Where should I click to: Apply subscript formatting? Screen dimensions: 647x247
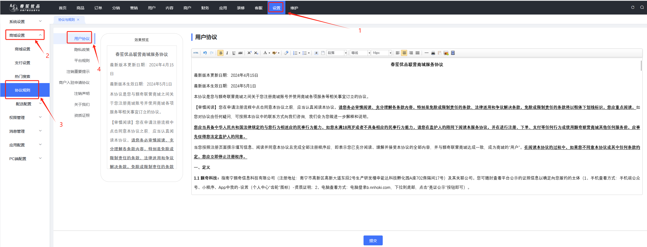[256, 53]
